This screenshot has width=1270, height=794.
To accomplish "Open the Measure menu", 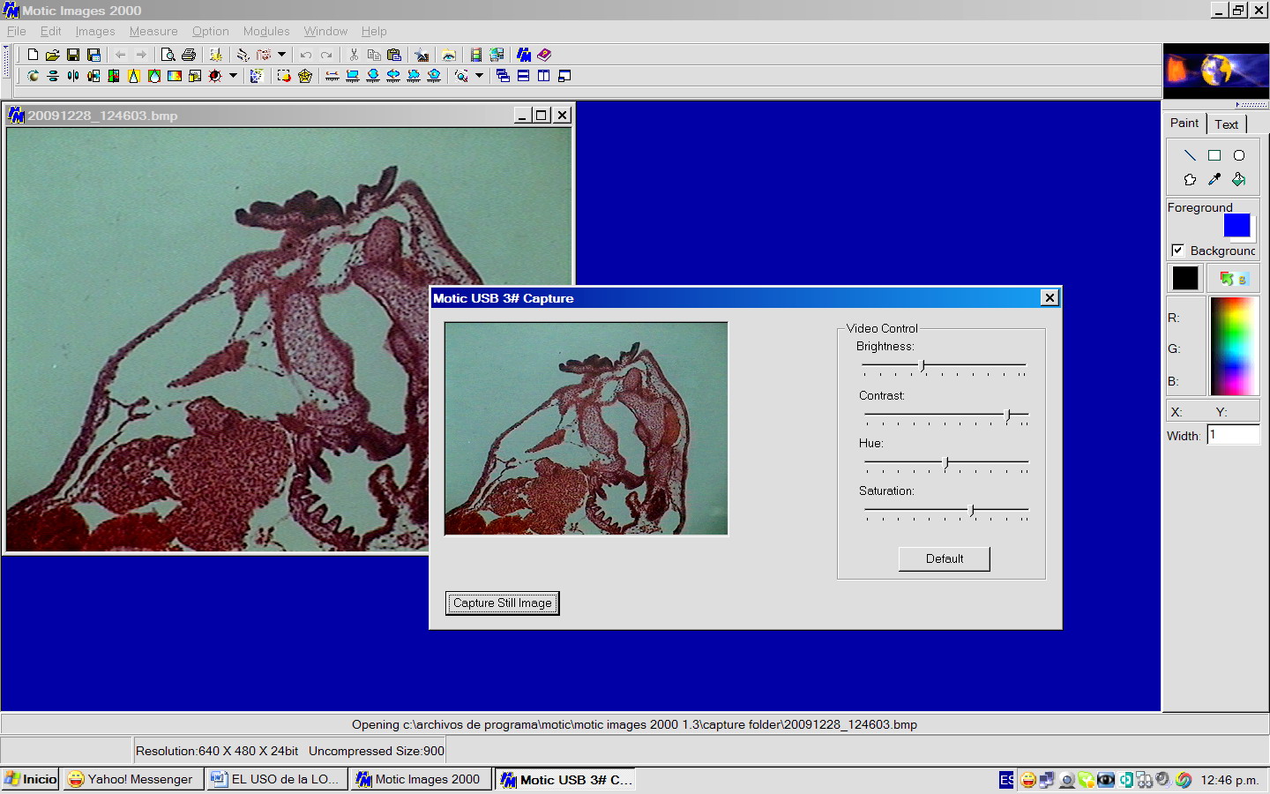I will pyautogui.click(x=153, y=31).
